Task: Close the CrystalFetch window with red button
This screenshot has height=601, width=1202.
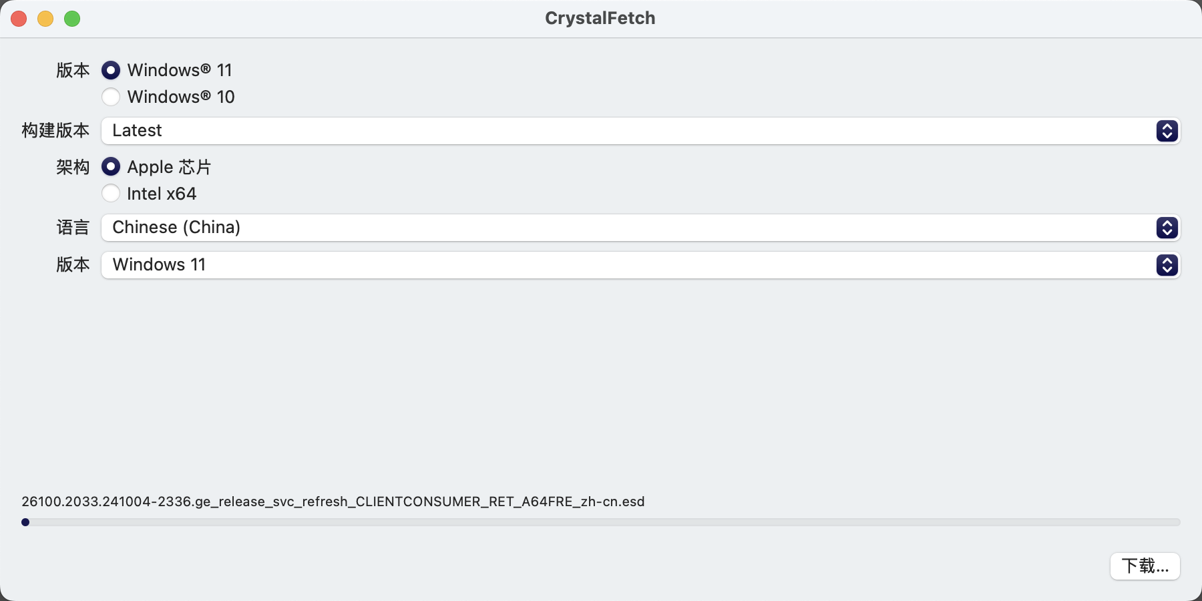Action: pos(19,19)
